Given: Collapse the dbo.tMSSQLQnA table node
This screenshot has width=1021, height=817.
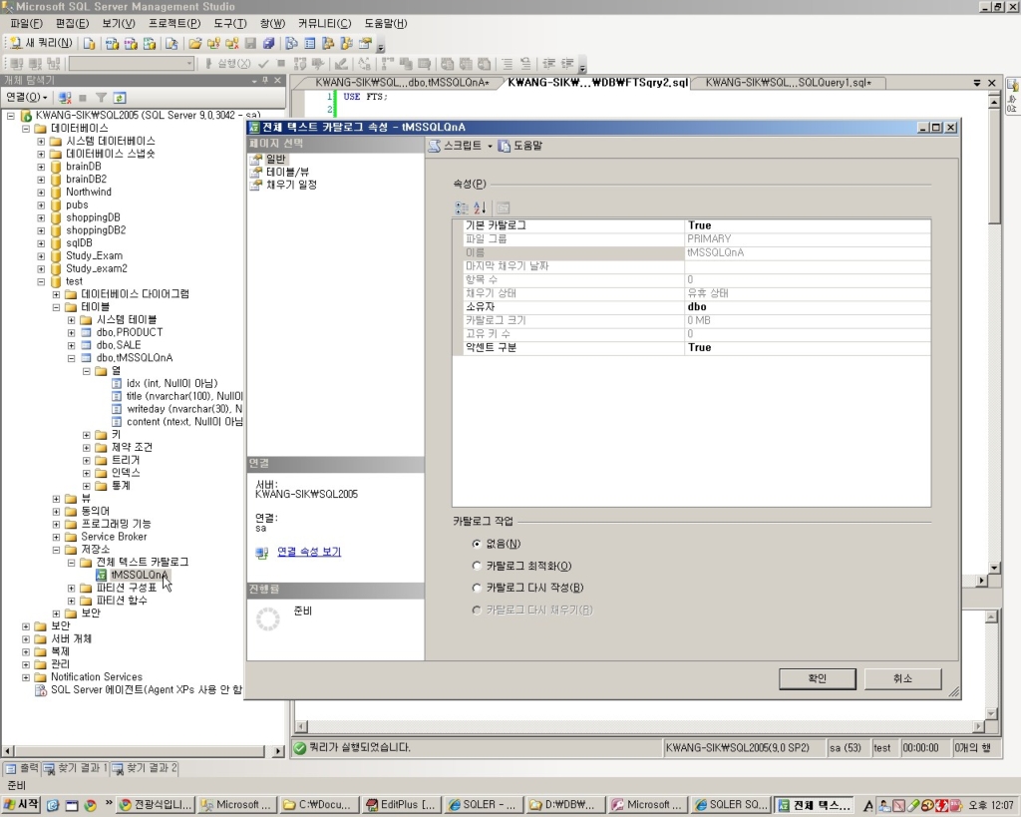Looking at the screenshot, I should (71, 358).
